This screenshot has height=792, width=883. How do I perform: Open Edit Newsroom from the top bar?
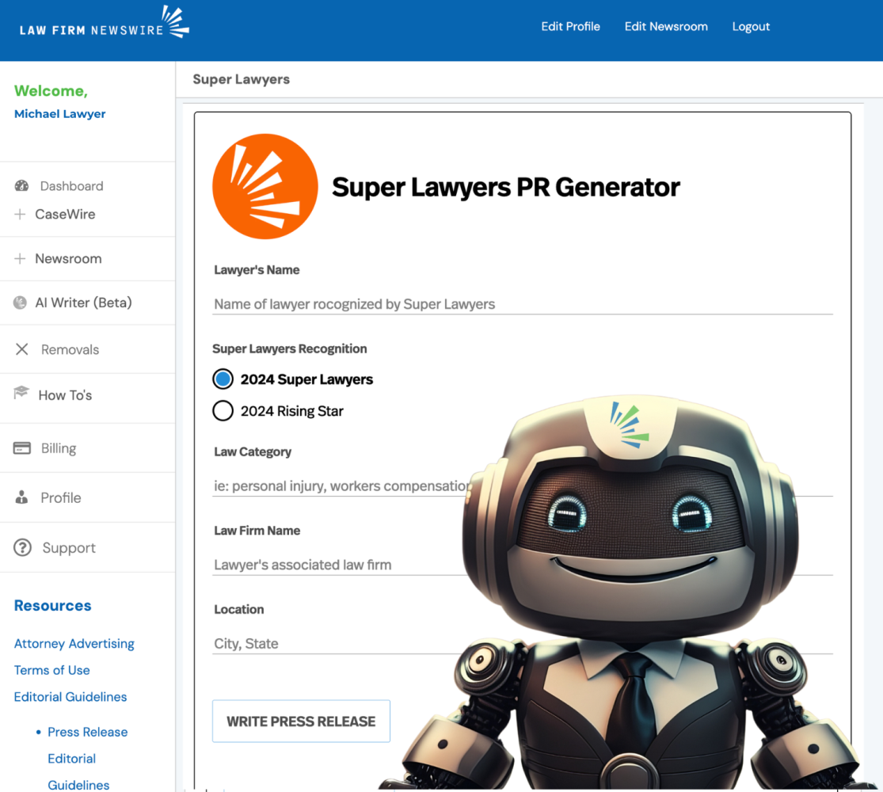[666, 26]
